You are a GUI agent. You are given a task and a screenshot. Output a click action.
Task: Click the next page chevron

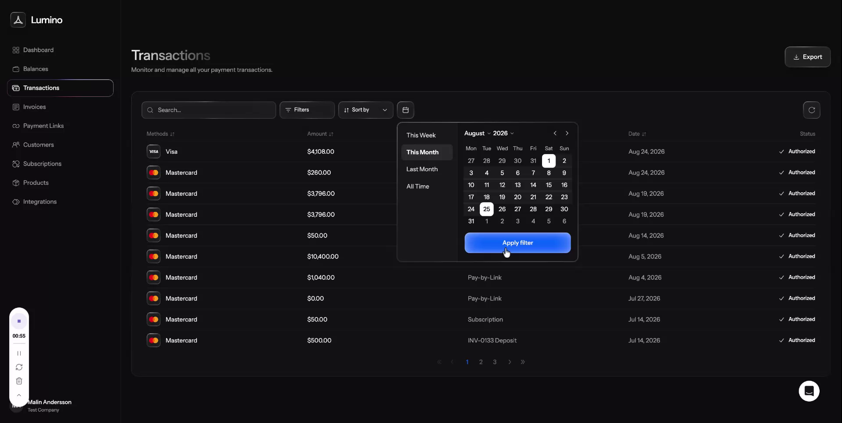(x=510, y=362)
